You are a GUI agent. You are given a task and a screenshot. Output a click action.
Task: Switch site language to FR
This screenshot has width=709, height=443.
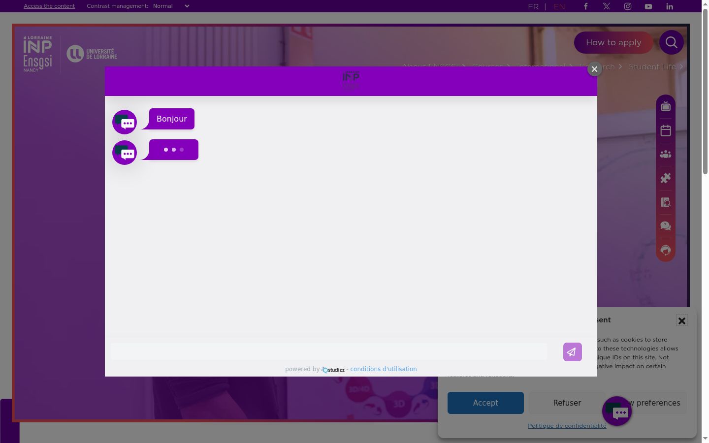pyautogui.click(x=533, y=7)
